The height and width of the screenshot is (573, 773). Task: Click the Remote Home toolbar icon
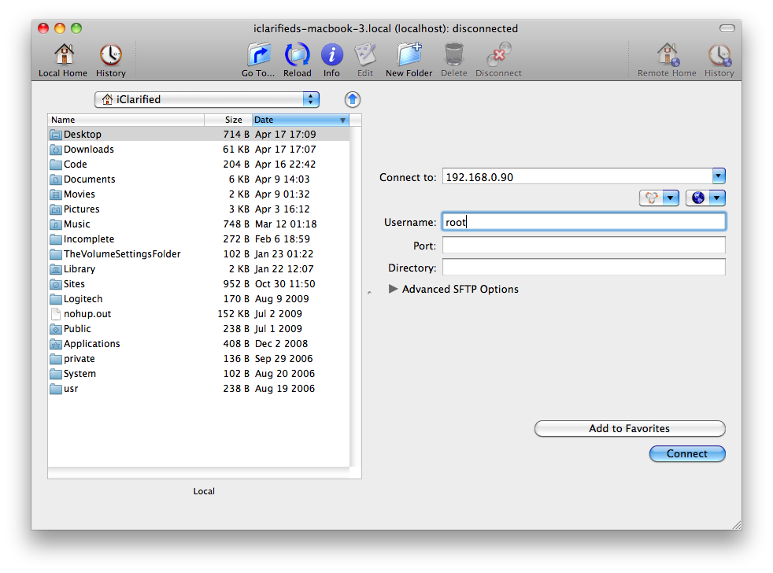click(667, 56)
